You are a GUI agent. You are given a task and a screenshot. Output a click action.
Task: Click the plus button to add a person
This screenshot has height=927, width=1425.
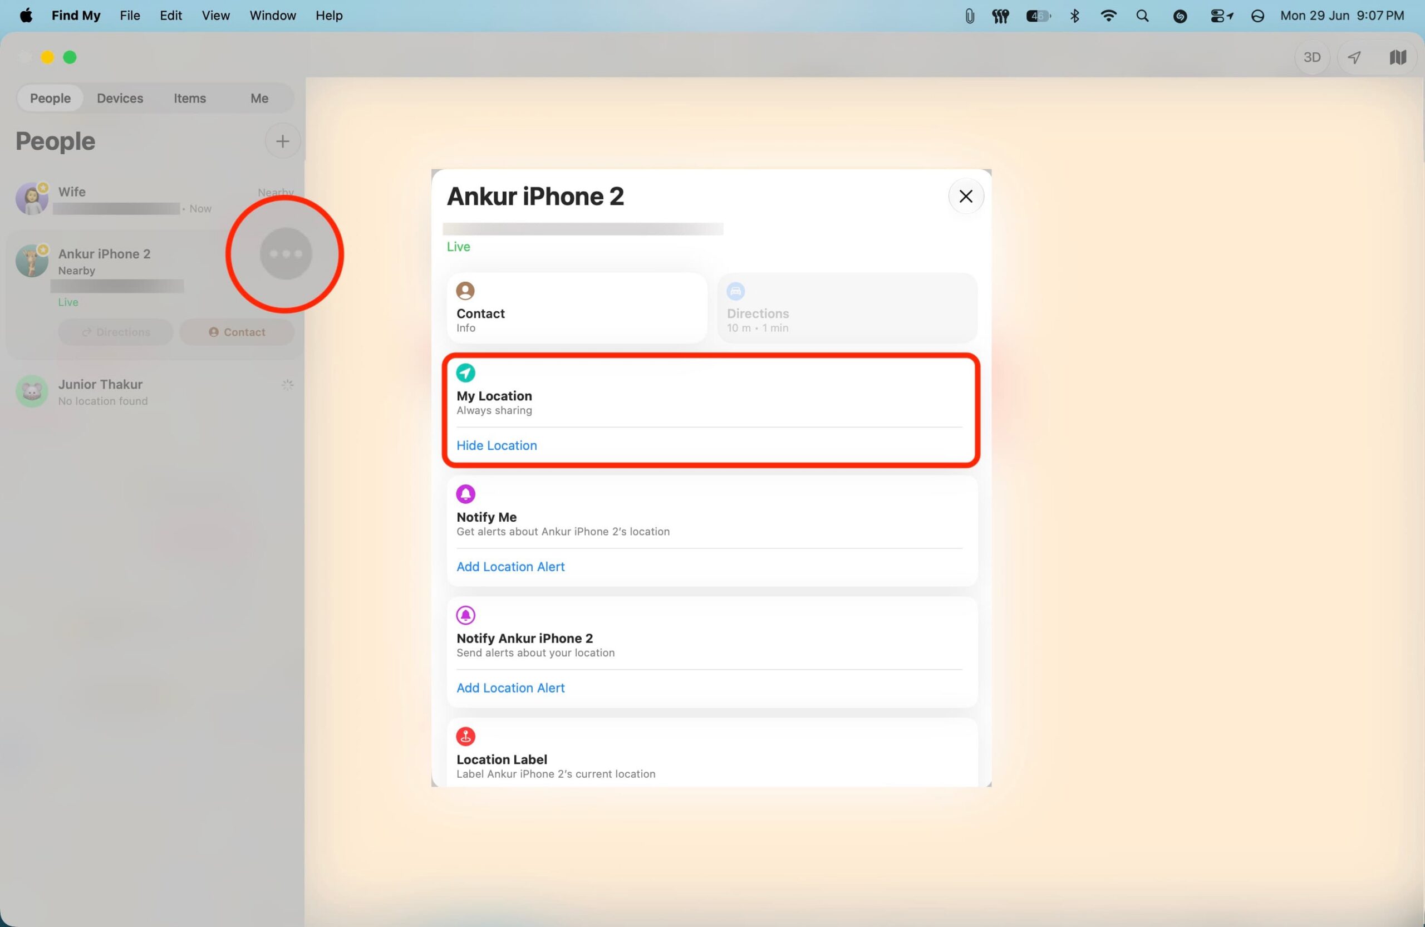tap(282, 141)
